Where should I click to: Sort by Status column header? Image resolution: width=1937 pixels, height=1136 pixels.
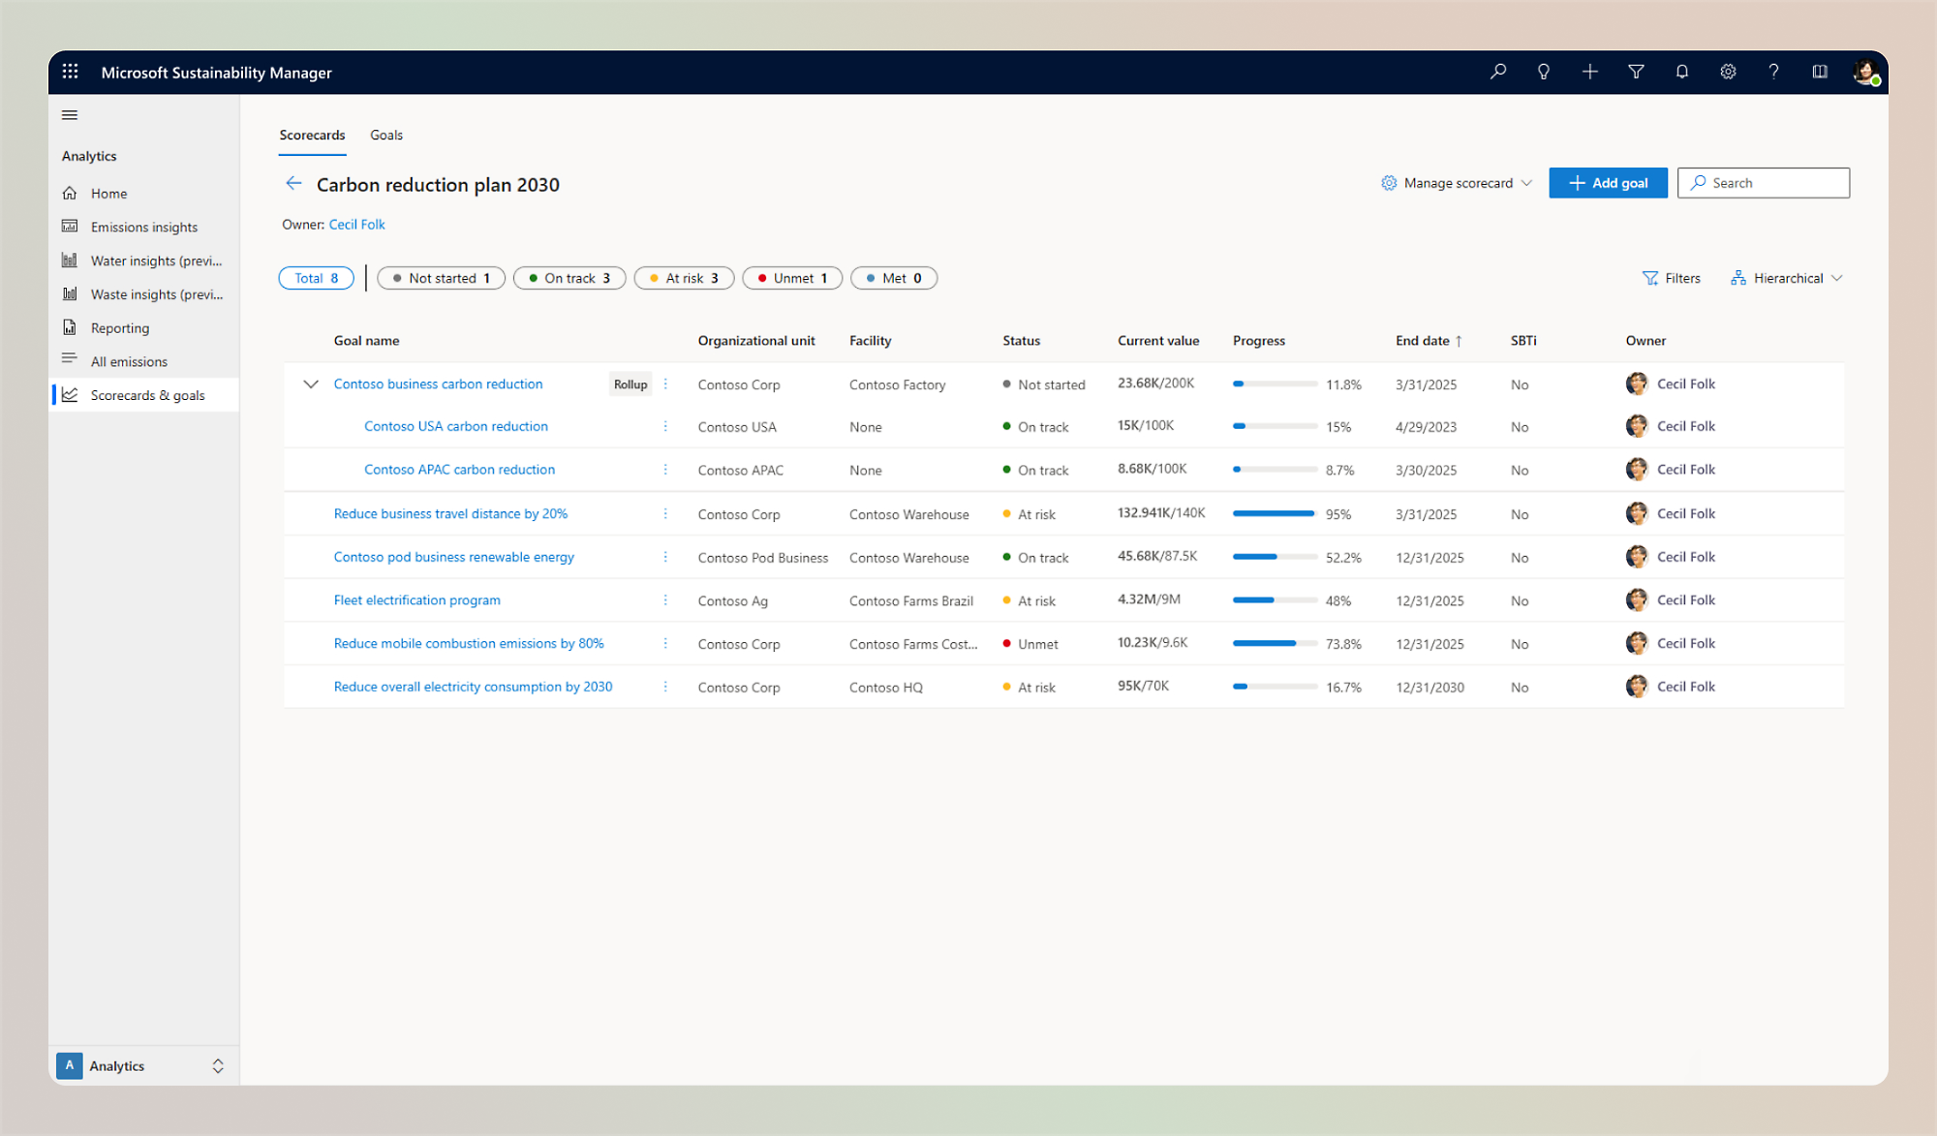(1021, 341)
